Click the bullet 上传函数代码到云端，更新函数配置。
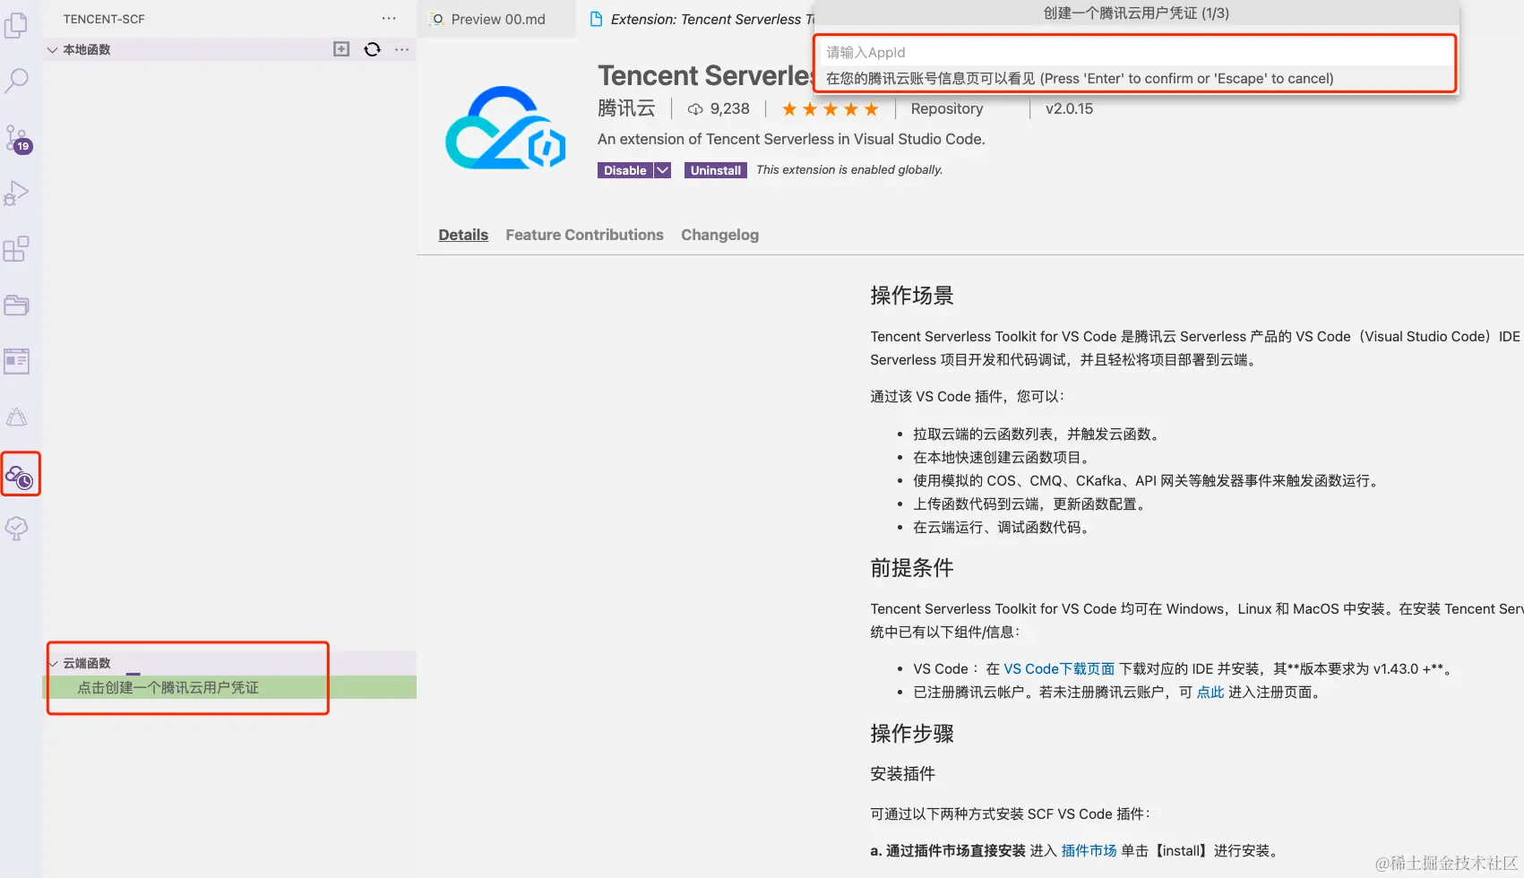Viewport: 1524px width, 878px height. (1031, 504)
